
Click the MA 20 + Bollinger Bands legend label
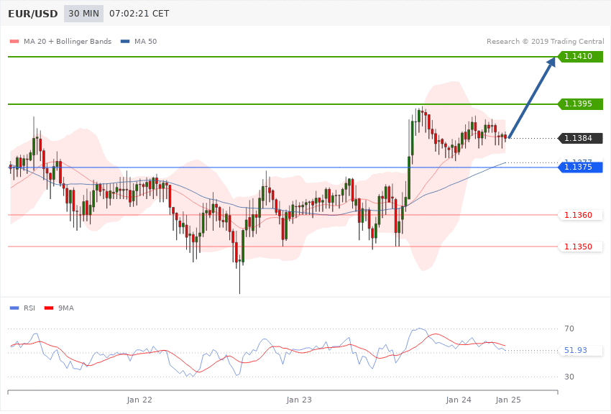click(68, 41)
